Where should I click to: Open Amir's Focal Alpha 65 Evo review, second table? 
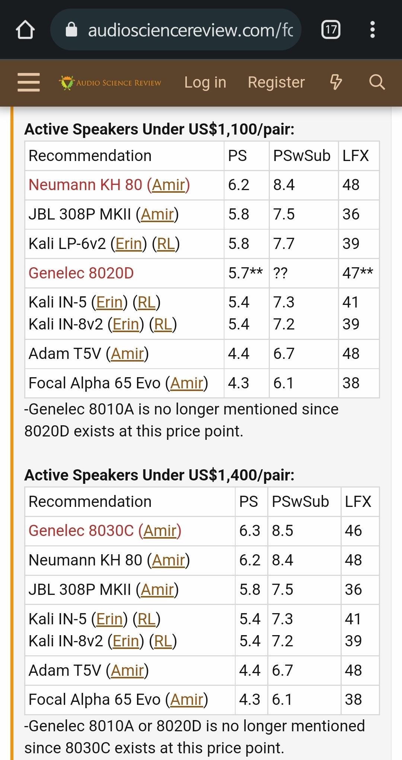click(187, 700)
